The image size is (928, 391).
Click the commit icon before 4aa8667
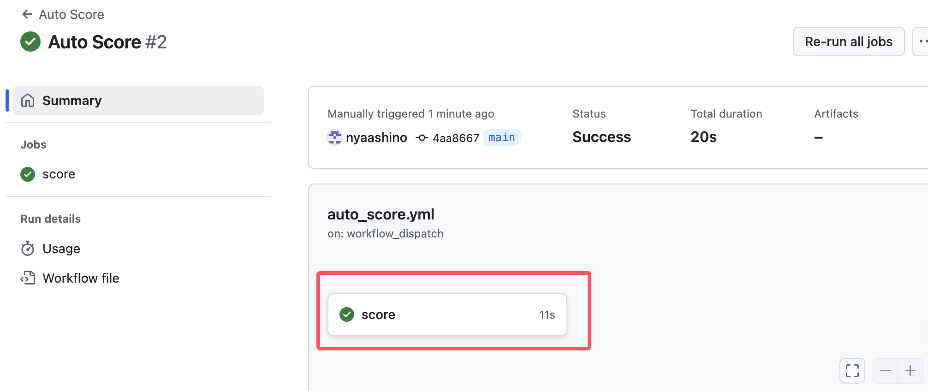(x=422, y=137)
